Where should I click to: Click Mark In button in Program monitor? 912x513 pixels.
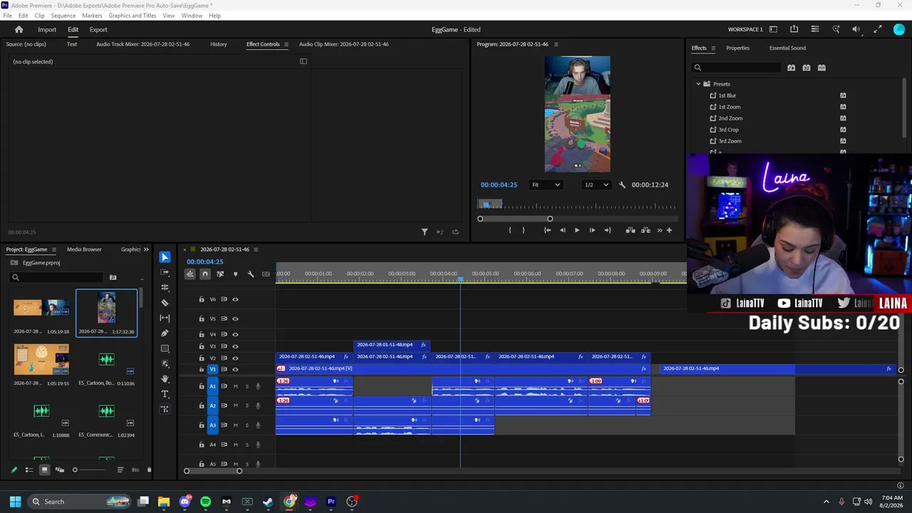509,230
